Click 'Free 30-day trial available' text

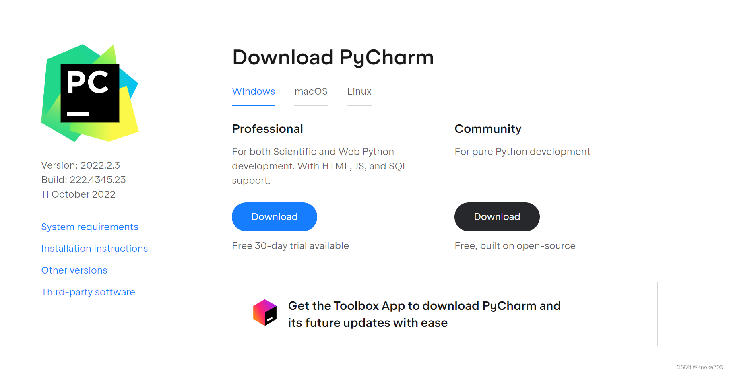(x=290, y=246)
